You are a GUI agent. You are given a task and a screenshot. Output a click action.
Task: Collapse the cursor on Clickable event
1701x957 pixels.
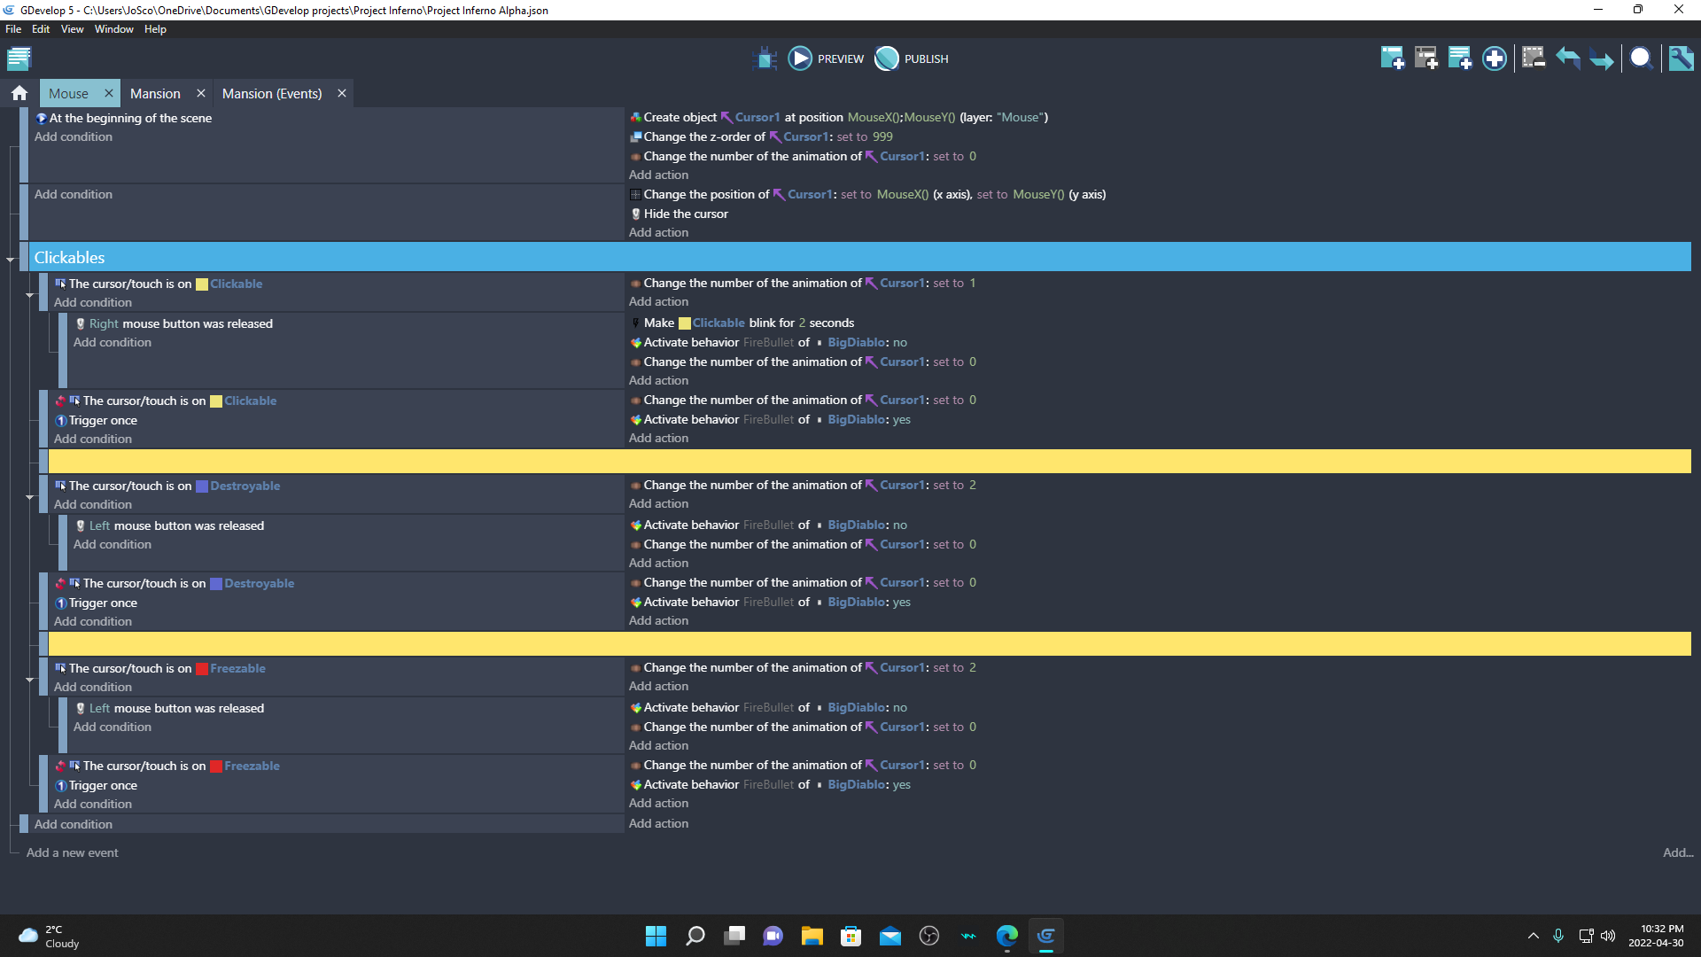29,295
